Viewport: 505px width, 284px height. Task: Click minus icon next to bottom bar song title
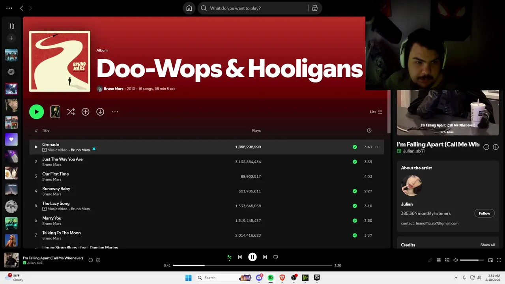[x=91, y=260]
